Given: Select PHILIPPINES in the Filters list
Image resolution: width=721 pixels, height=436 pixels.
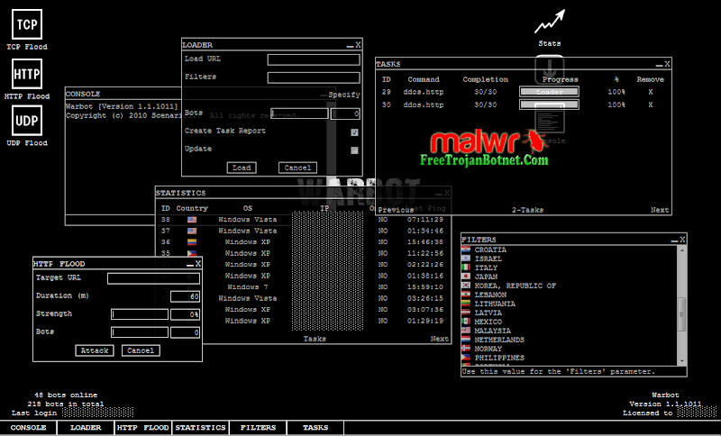Looking at the screenshot, I should coord(499,358).
